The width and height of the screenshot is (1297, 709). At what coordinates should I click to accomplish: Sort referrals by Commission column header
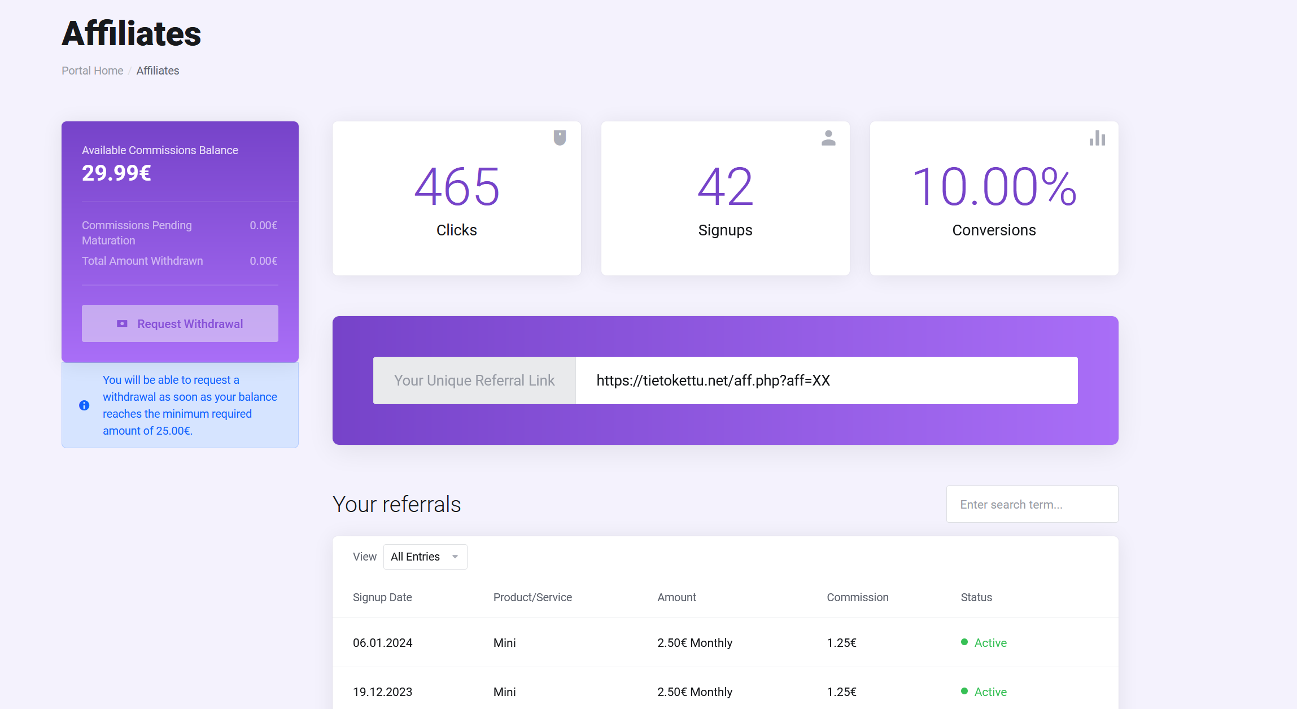click(x=857, y=597)
